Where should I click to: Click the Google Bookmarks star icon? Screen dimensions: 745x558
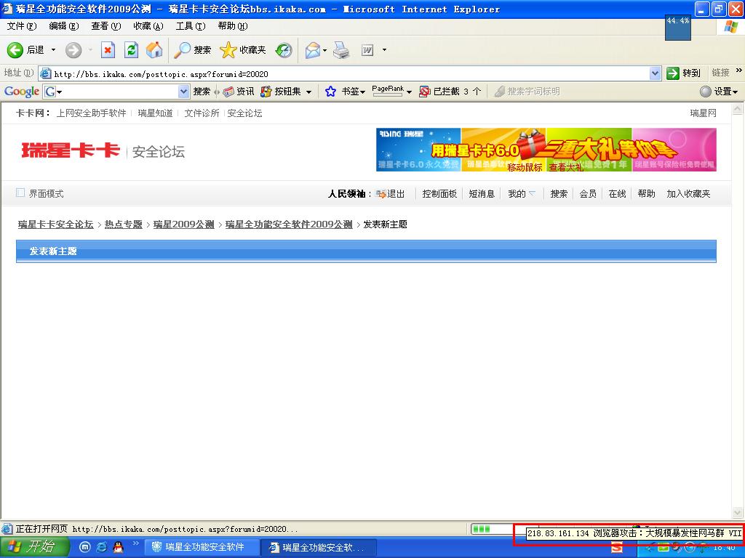330,92
